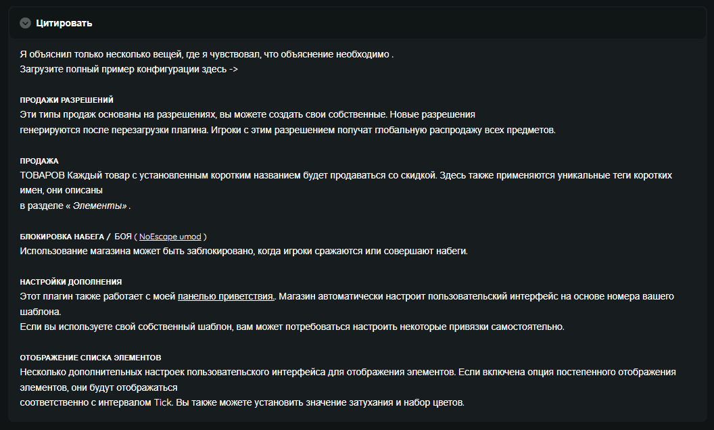Screen dimensions: 714x430
Task: Click the line "Использование магазина может быть заблокировано"
Action: [x=243, y=251]
